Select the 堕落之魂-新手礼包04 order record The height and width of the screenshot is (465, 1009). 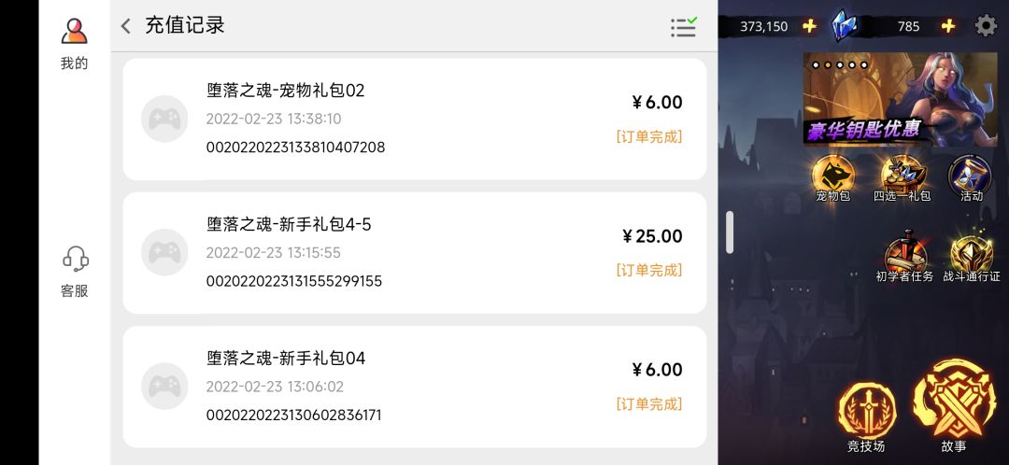(x=415, y=387)
